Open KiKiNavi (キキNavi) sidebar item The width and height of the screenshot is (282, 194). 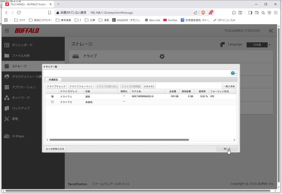22,136
